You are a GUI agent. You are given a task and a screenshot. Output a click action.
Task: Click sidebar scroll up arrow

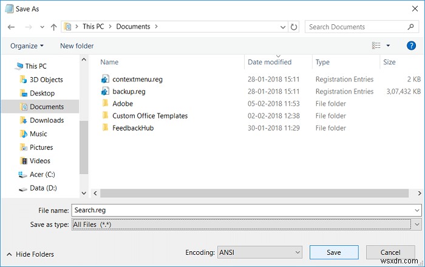click(84, 59)
